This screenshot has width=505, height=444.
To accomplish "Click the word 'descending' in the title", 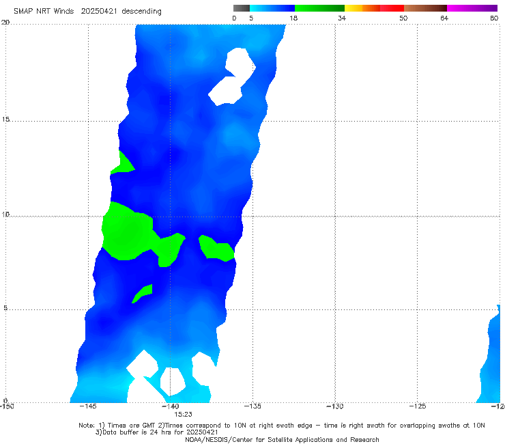I will pos(142,12).
